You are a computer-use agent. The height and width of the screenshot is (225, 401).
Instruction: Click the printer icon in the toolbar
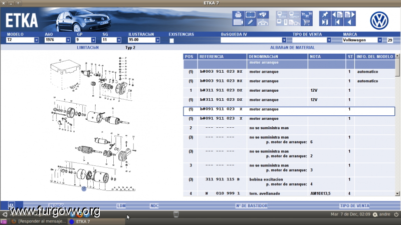point(238,15)
